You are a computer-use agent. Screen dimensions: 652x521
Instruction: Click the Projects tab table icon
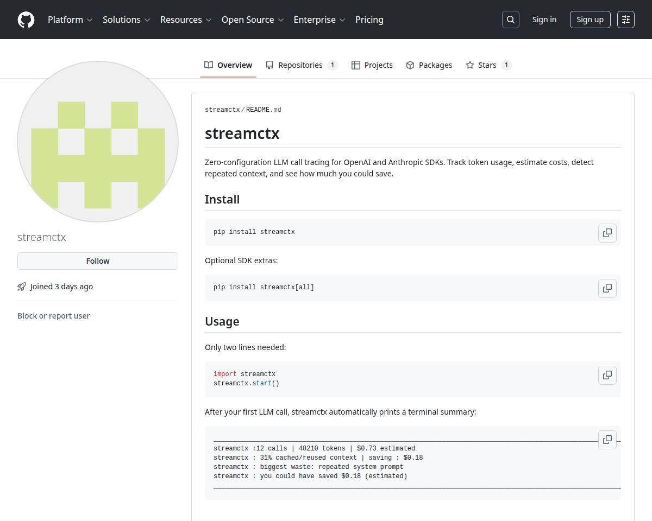[x=356, y=65]
